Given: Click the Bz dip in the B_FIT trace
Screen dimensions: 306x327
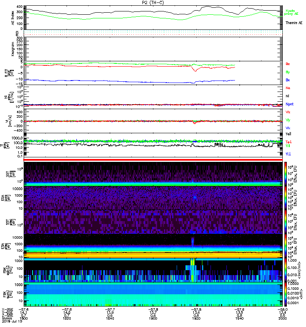Looking at the screenshot, I should coord(195,70).
